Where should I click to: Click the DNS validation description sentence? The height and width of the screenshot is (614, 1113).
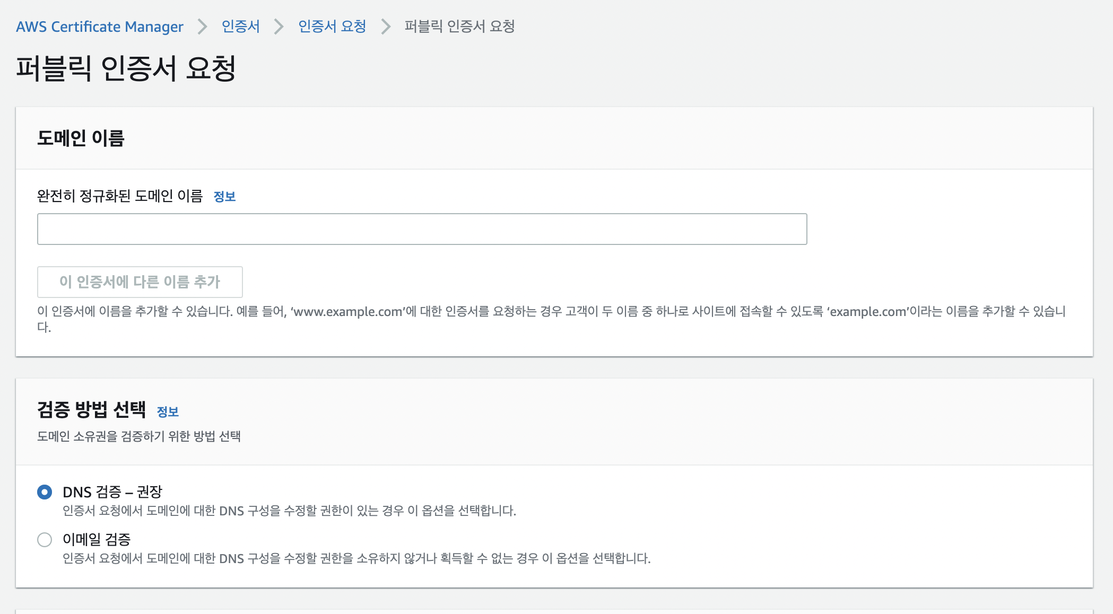(289, 511)
